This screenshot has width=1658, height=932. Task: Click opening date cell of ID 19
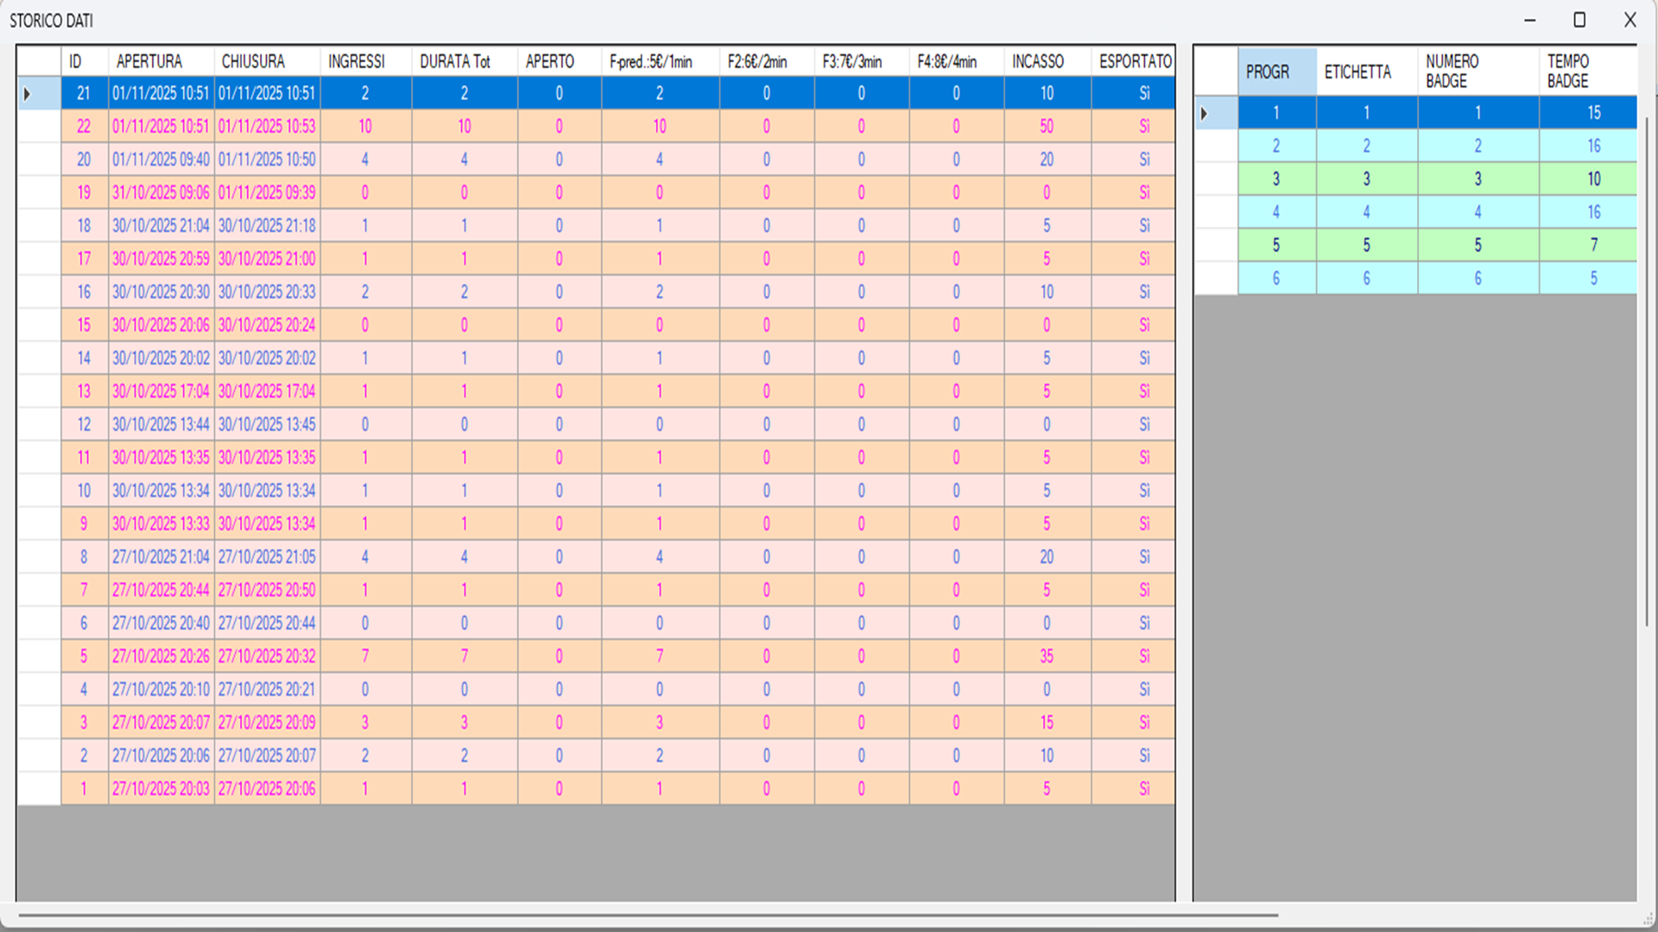[161, 192]
